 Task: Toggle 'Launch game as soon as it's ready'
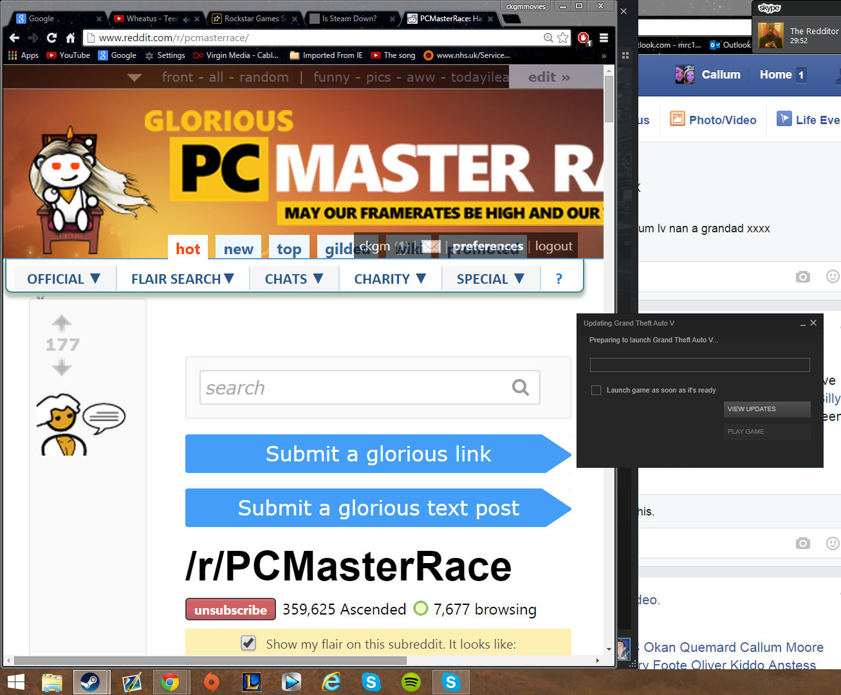pos(596,390)
